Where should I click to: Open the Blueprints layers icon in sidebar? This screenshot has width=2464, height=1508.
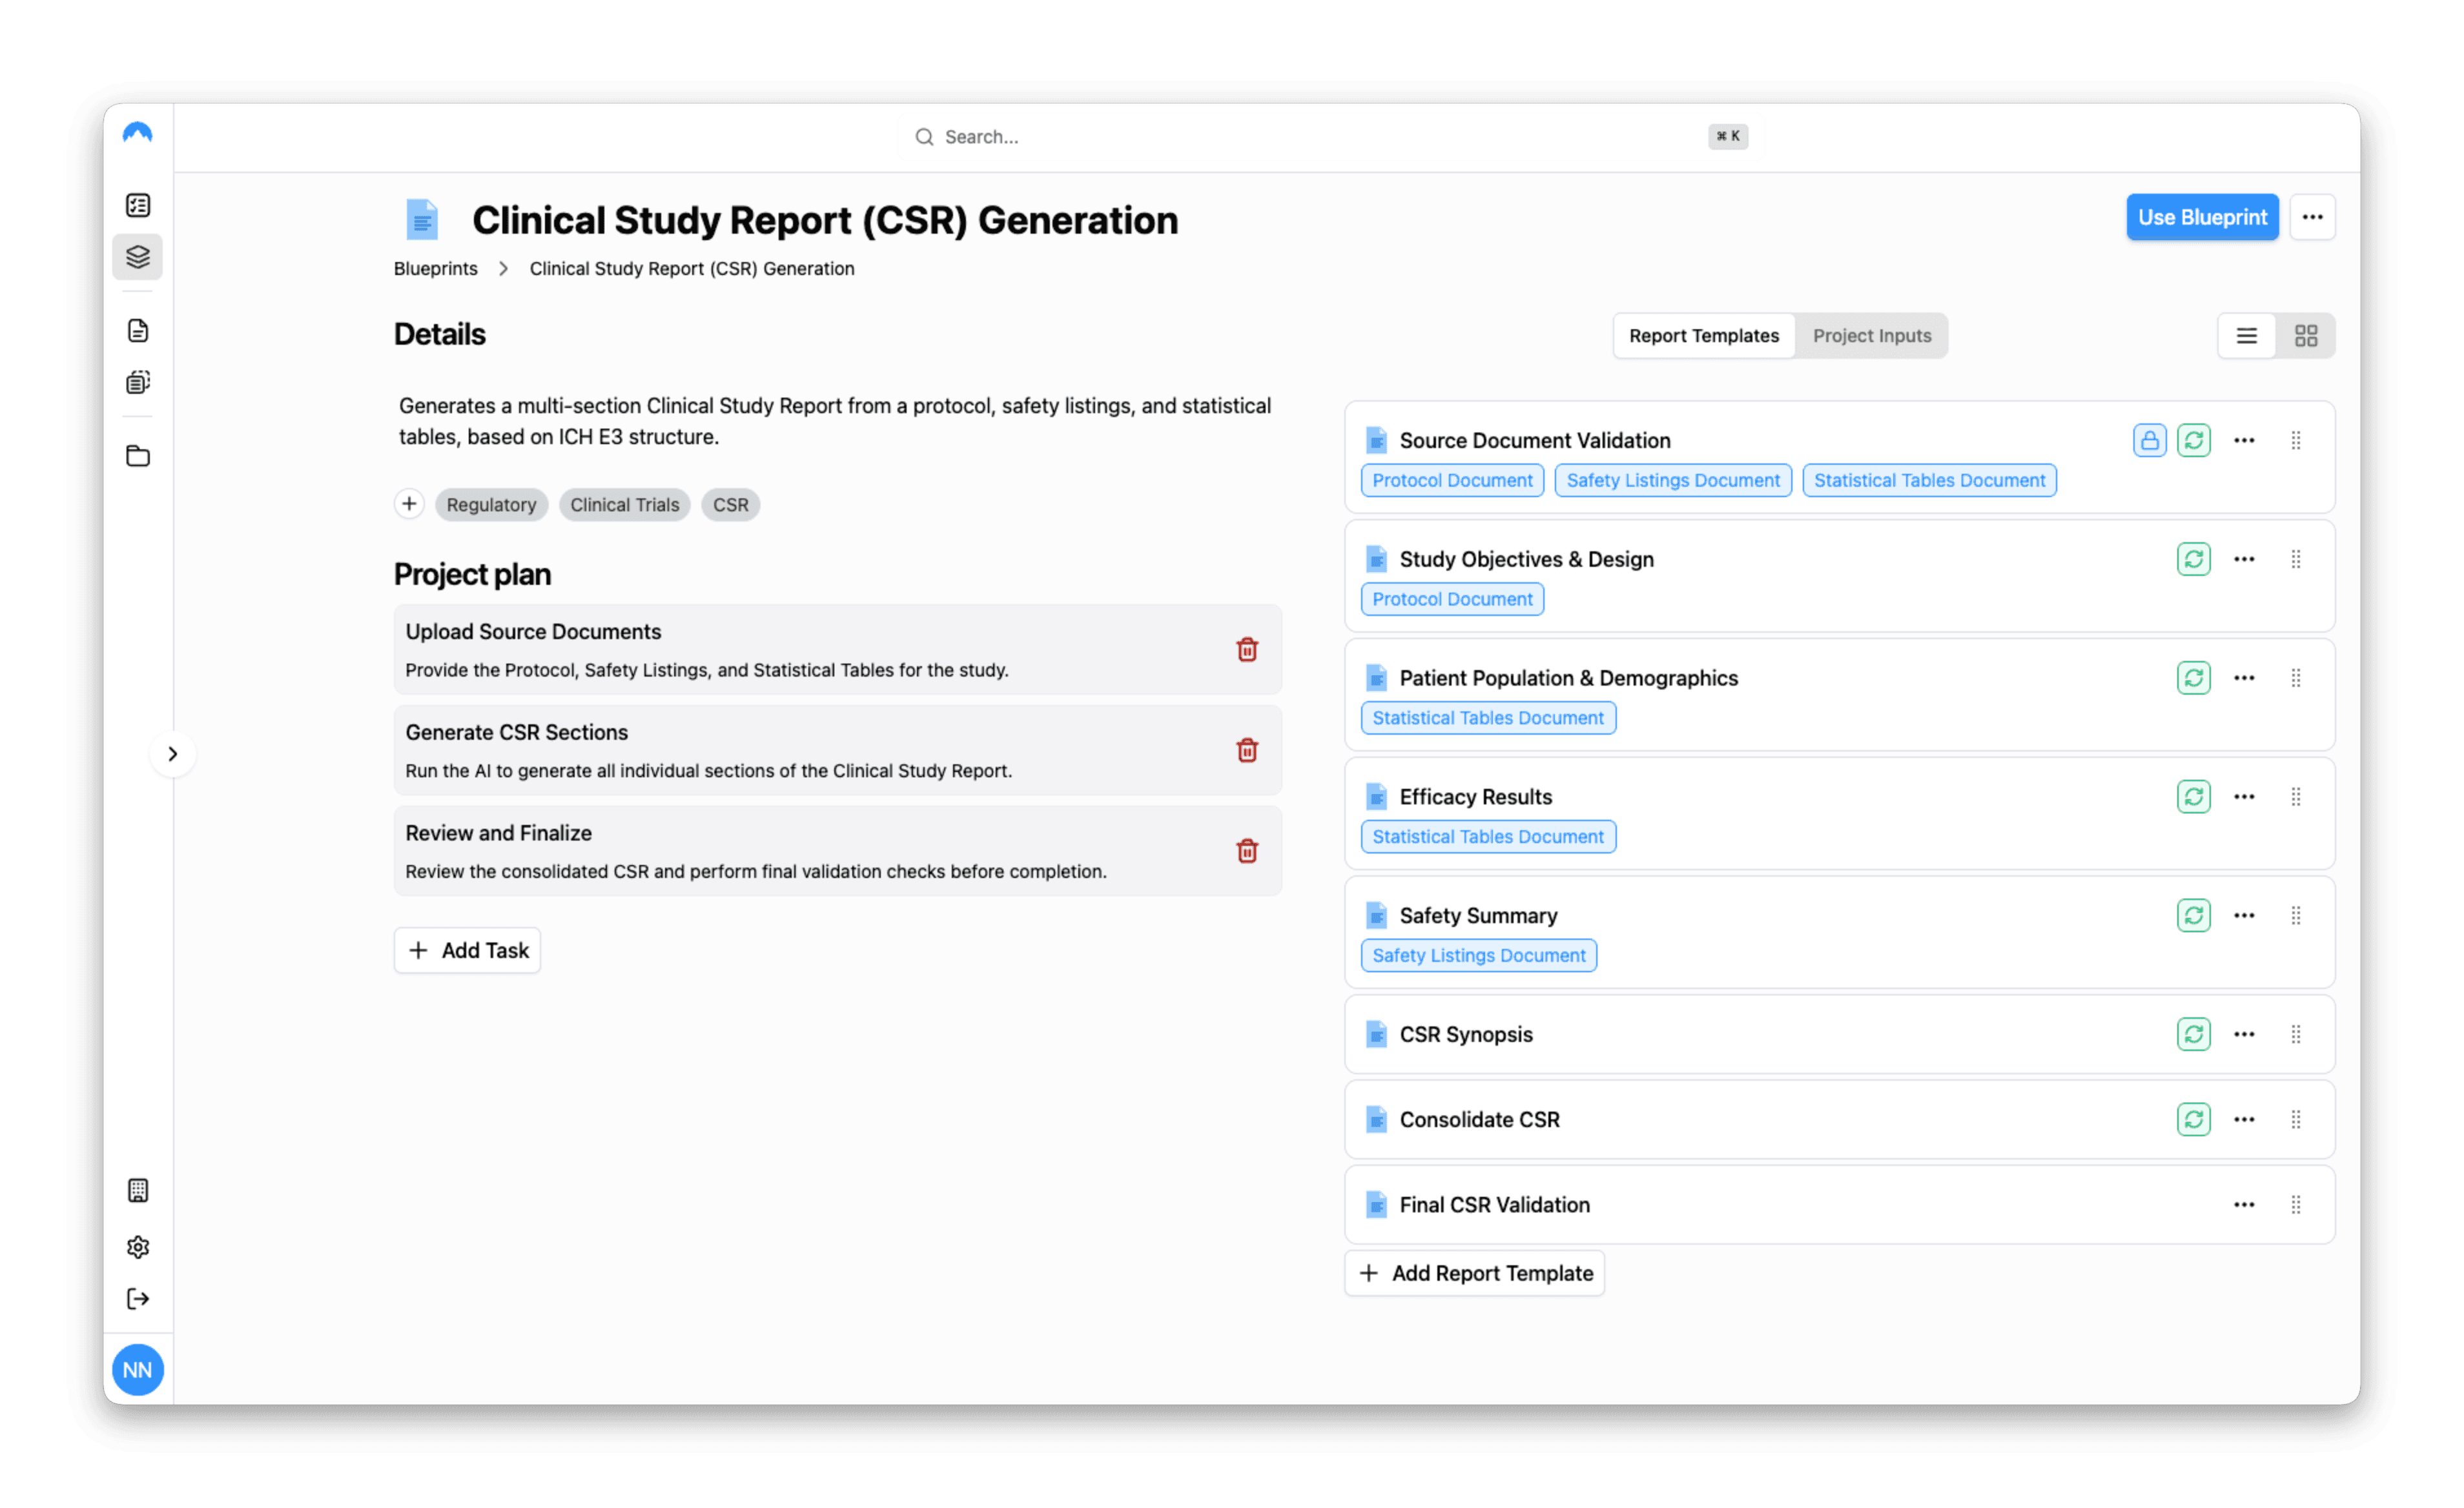tap(138, 257)
